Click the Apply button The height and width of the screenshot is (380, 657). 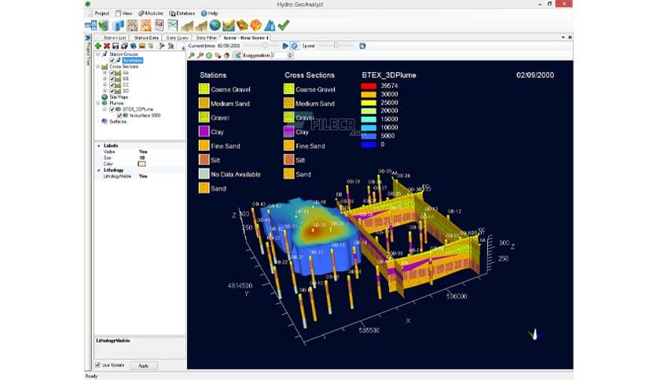pos(144,365)
